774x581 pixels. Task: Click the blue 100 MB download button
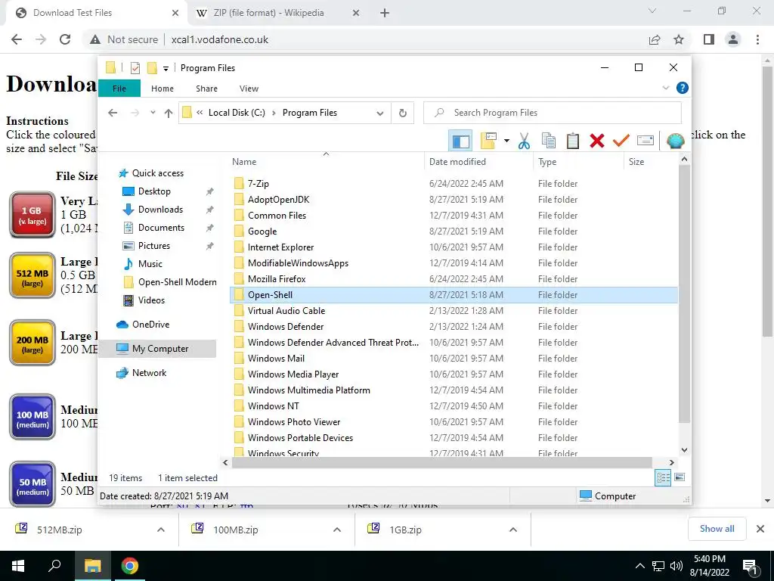pos(32,418)
